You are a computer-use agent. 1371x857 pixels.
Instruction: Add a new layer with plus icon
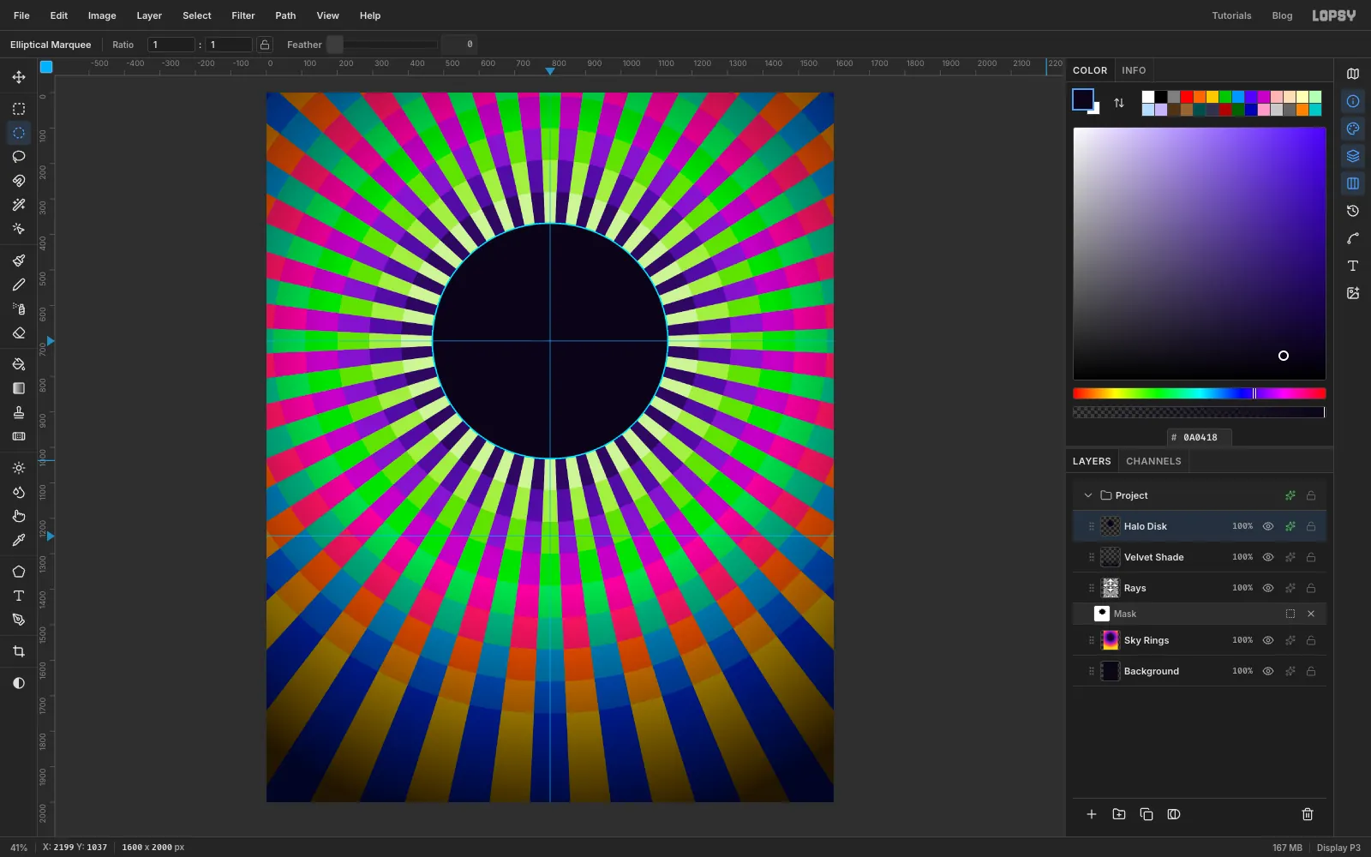(x=1092, y=814)
